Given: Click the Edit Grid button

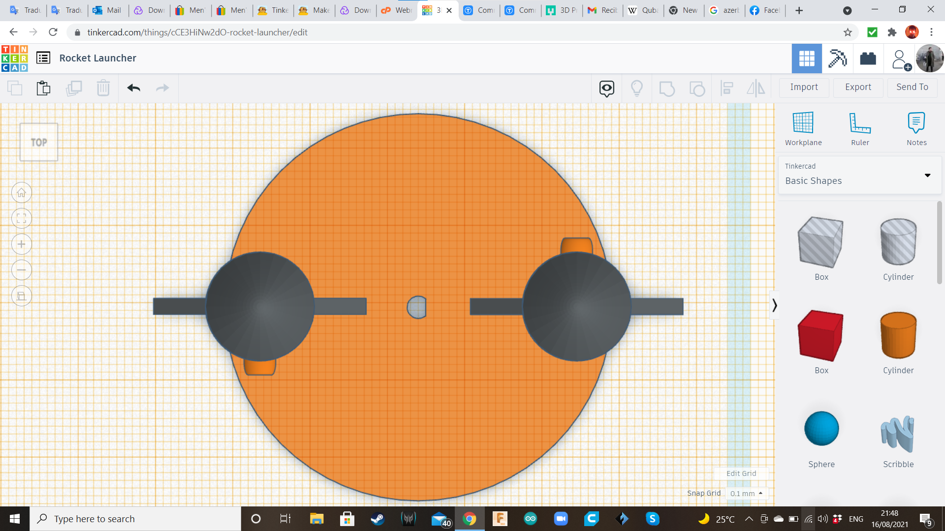Looking at the screenshot, I should [741, 473].
